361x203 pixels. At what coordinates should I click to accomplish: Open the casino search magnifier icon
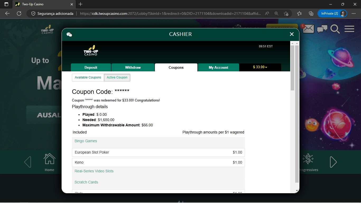tap(335, 29)
